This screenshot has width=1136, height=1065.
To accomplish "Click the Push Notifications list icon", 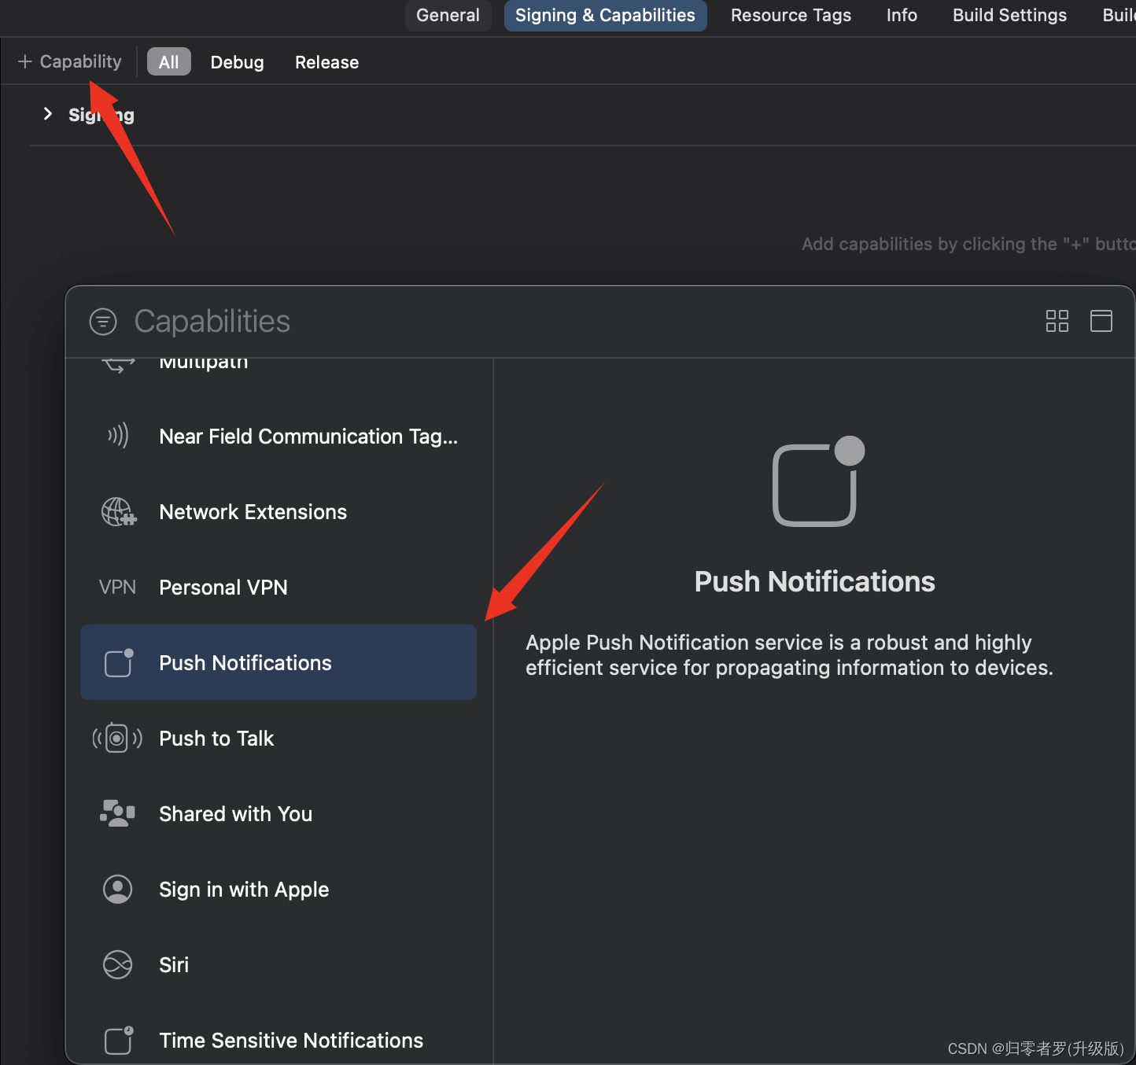I will click(119, 662).
